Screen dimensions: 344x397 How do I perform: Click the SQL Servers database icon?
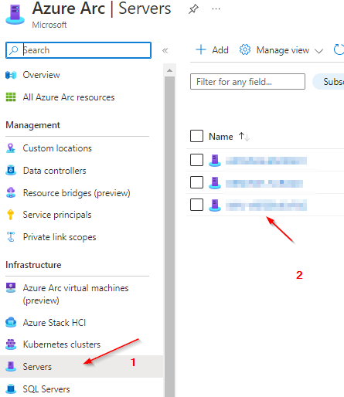point(11,389)
